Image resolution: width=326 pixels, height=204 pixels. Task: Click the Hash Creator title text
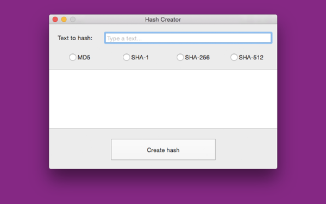click(x=163, y=20)
